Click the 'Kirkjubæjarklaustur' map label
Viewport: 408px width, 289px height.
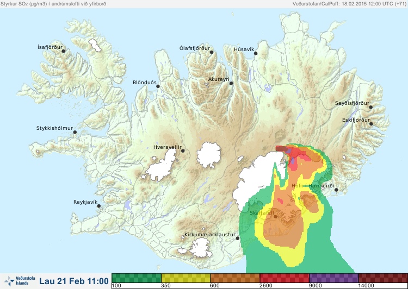(210, 235)
